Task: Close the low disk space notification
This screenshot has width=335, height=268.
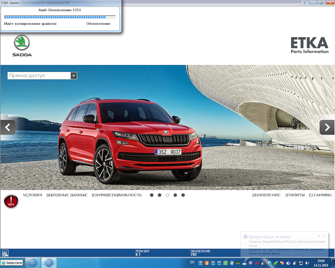Action: 324,236
